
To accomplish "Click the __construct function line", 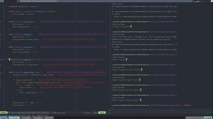I will [33, 12].
